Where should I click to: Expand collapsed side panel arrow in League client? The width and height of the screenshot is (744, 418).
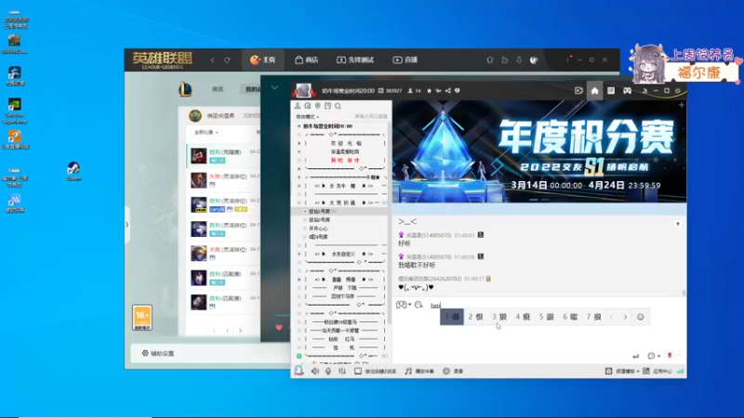126,225
